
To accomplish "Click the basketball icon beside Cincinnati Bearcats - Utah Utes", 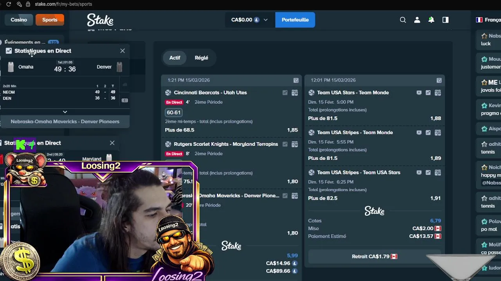I will (x=168, y=93).
